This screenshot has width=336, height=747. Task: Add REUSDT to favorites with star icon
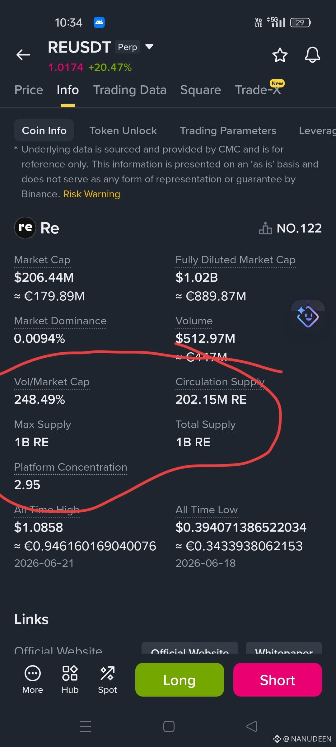[280, 55]
